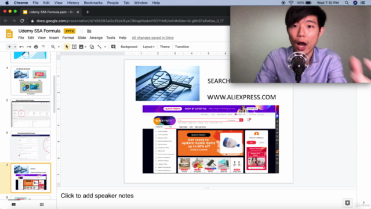Click the Explore button icon
The width and height of the screenshot is (371, 209).
[347, 203]
